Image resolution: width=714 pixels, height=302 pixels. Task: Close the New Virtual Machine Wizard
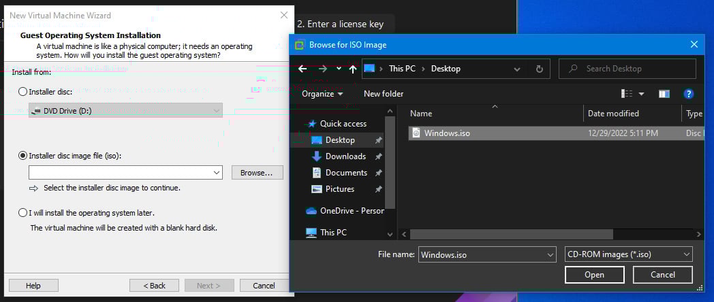(x=284, y=16)
